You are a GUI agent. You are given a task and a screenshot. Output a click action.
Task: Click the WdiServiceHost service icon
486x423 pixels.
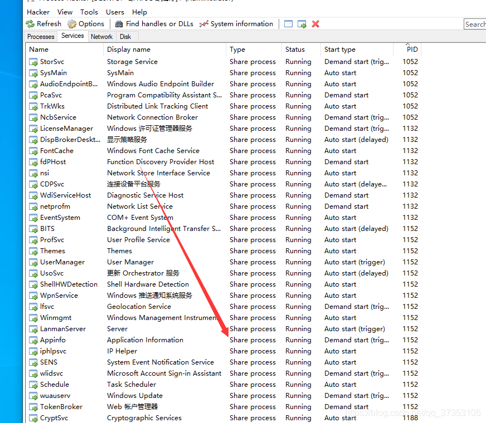point(33,195)
